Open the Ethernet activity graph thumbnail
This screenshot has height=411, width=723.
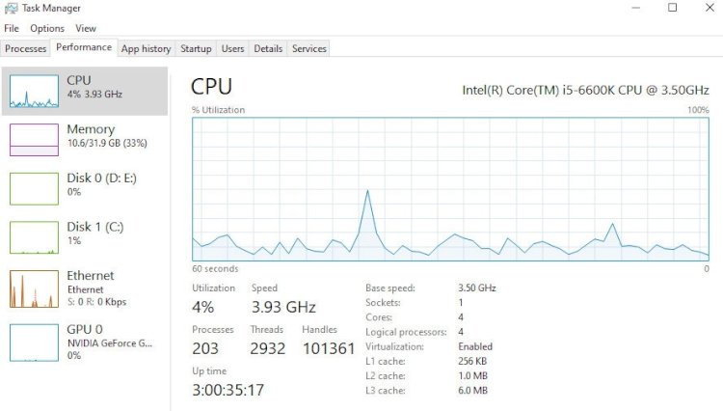point(34,288)
